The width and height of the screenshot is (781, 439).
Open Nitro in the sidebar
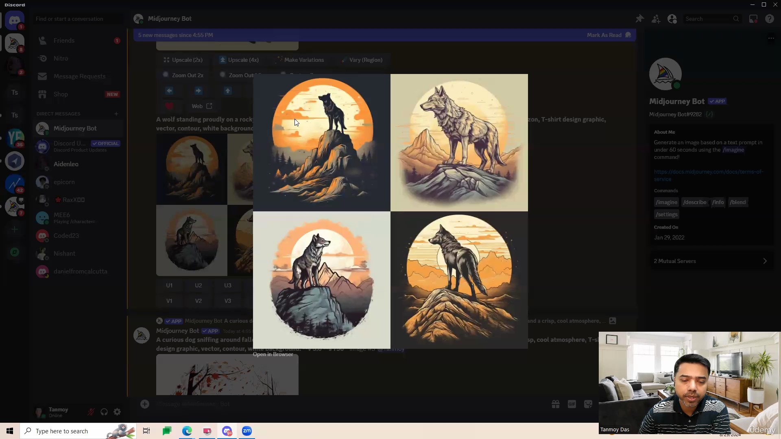pyautogui.click(x=78, y=59)
